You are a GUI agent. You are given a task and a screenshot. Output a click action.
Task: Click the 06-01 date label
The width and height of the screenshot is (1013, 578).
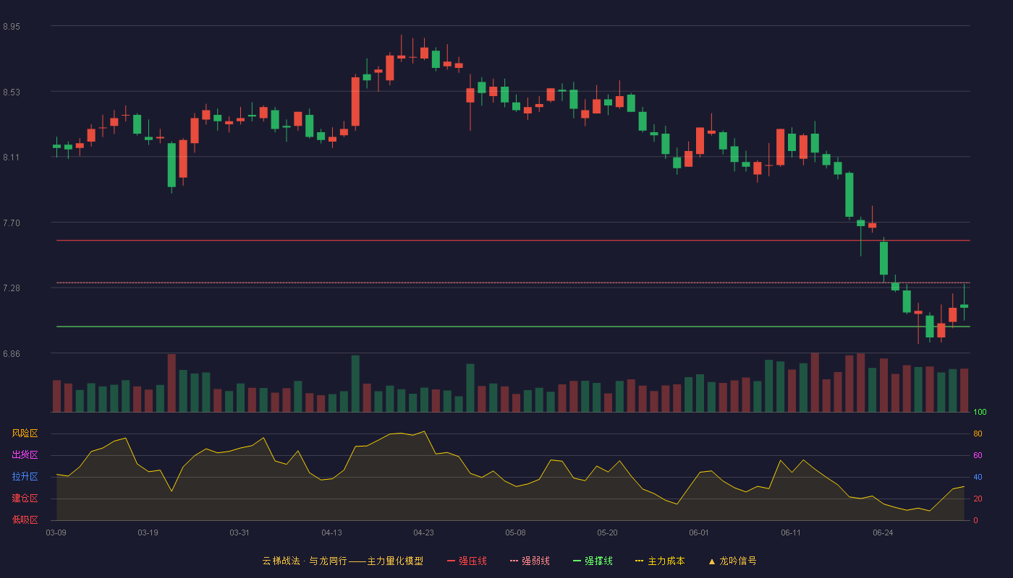(699, 532)
